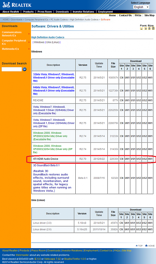Viewport: 156px width, 264px height.
Task: Open 64bits Vista Windows7 driver executable link
Action: coord(54,90)
